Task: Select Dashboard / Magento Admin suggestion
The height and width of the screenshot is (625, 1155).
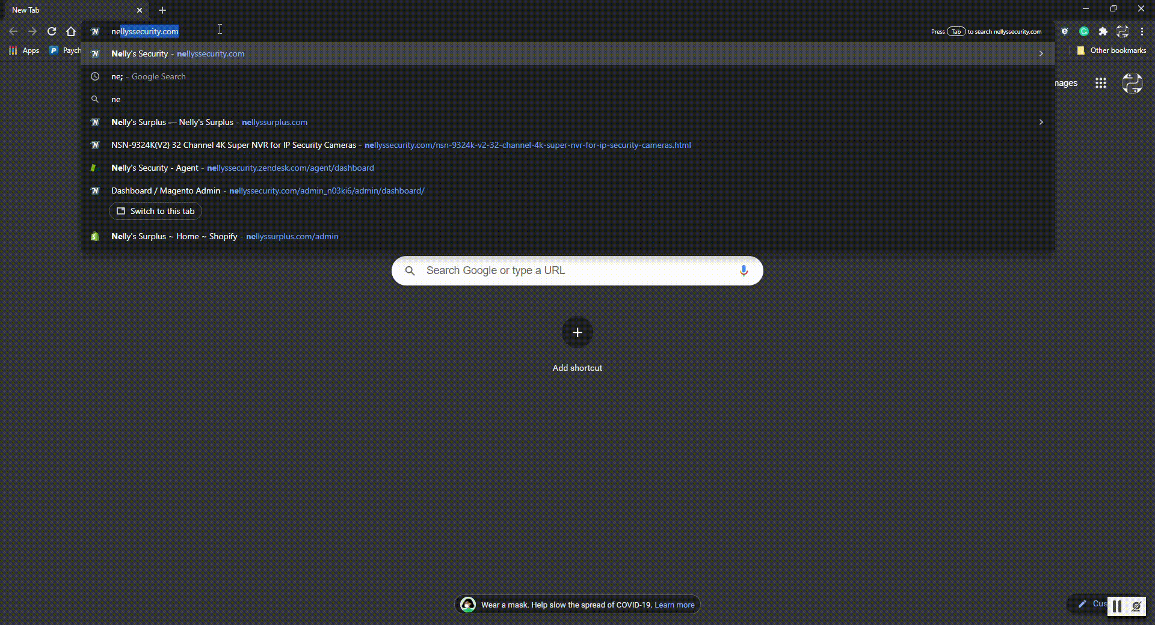Action: 568,191
